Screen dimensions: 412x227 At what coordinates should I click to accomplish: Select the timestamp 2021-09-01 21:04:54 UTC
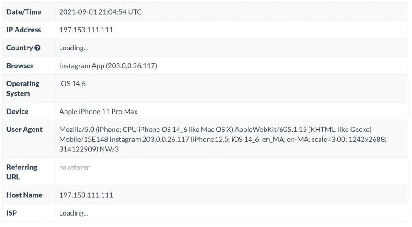coord(100,12)
